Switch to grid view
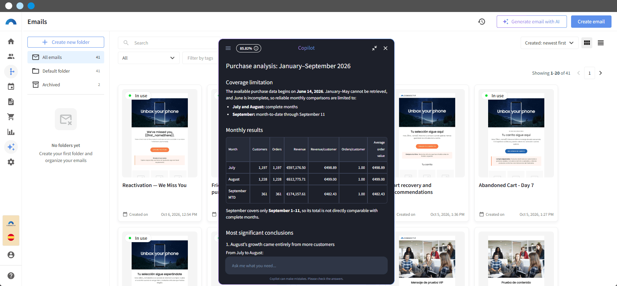This screenshot has height=286, width=617. (x=587, y=43)
